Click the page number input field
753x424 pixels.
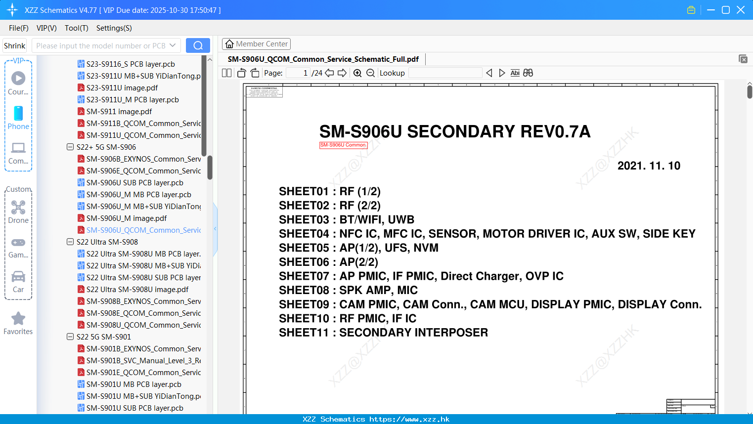tap(297, 73)
